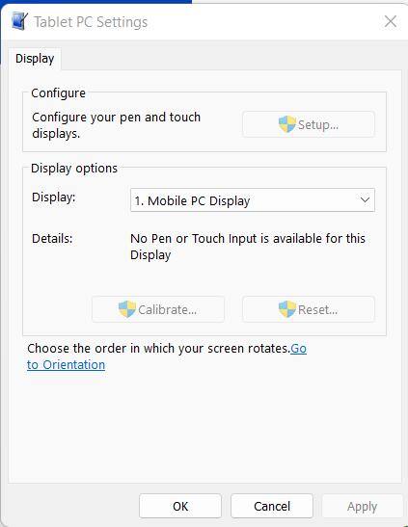Viewport: 408px width, 527px height.
Task: Confirm with the OK button
Action: point(180,506)
